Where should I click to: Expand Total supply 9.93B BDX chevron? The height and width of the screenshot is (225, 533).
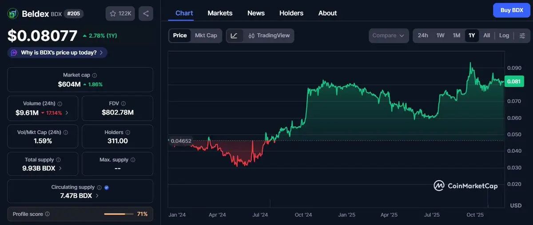[60, 169]
